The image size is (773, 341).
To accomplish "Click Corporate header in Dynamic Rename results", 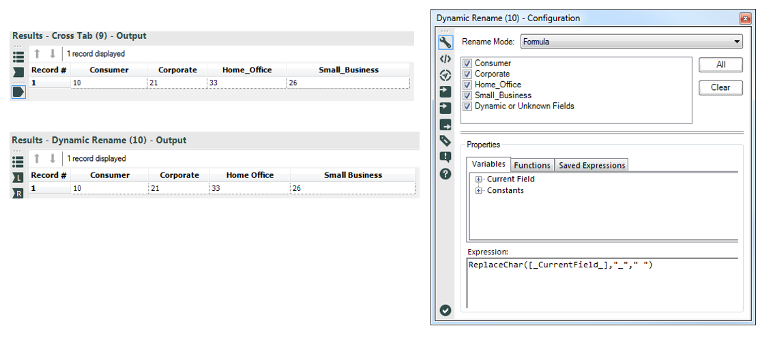I will [179, 175].
